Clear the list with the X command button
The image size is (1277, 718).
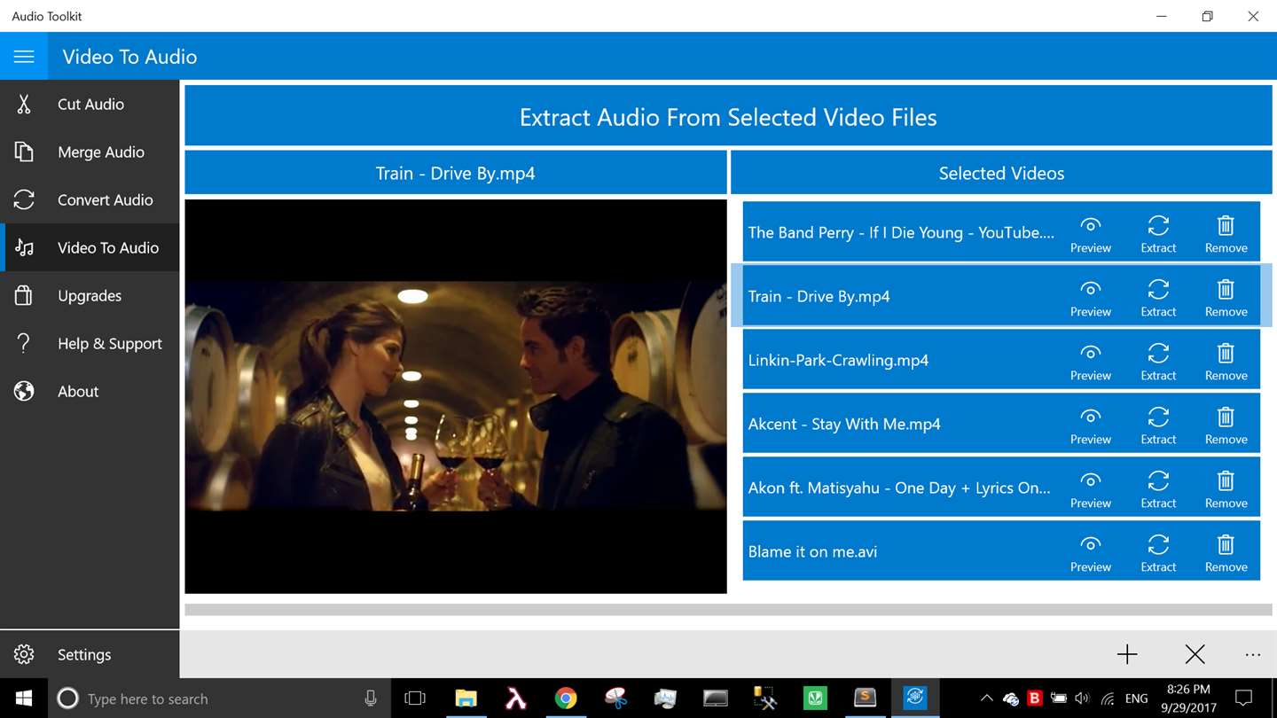pyautogui.click(x=1195, y=655)
